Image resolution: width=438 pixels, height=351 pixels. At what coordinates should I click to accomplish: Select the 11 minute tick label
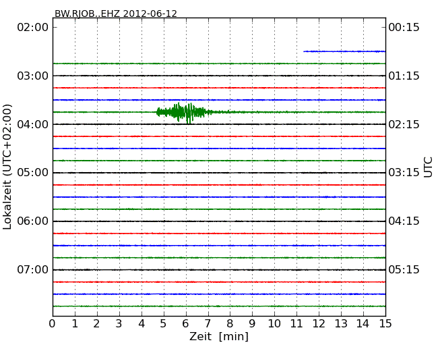(x=296, y=324)
